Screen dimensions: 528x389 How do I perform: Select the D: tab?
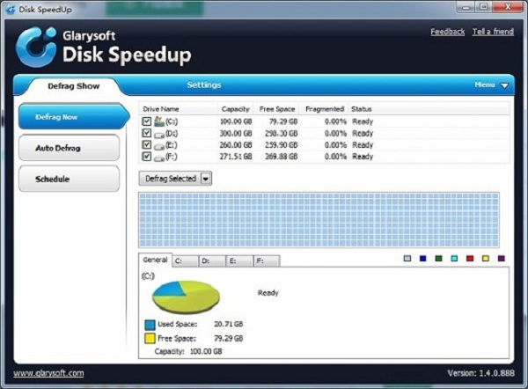tap(212, 261)
